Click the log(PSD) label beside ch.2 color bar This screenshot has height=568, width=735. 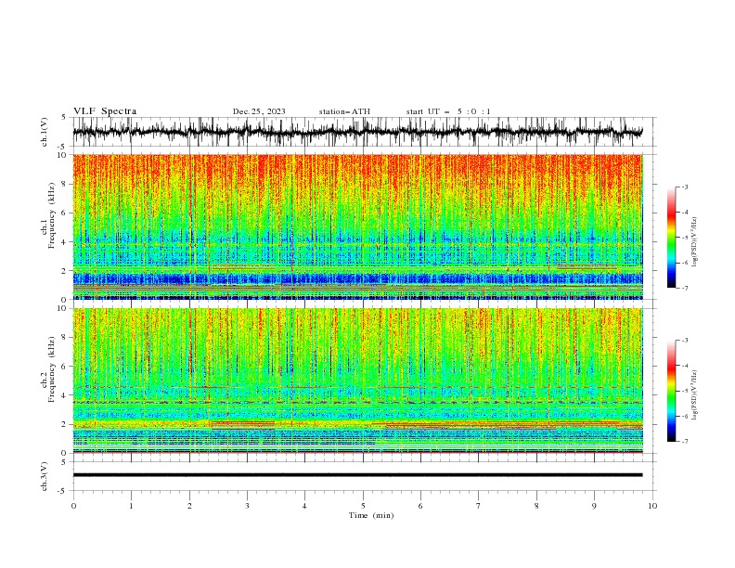click(x=695, y=395)
